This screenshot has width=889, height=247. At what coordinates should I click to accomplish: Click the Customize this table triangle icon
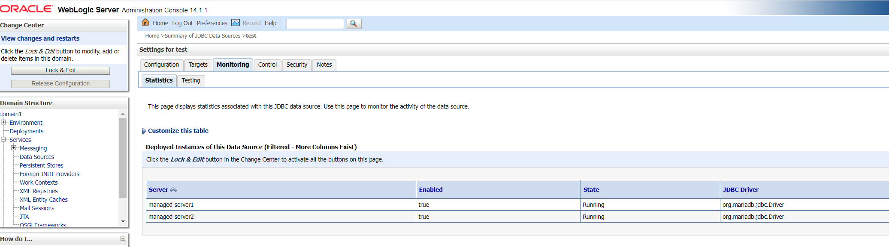pos(144,131)
